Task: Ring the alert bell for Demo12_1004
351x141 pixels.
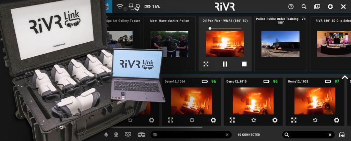Action: 192,120
